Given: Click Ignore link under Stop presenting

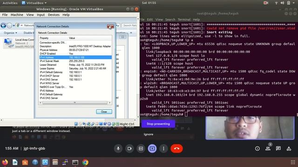Looking at the screenshot, I should pyautogui.click(x=149, y=134).
